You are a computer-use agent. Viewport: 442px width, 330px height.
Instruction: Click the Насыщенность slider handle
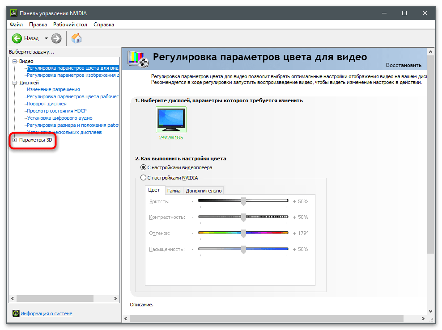tap(243, 249)
